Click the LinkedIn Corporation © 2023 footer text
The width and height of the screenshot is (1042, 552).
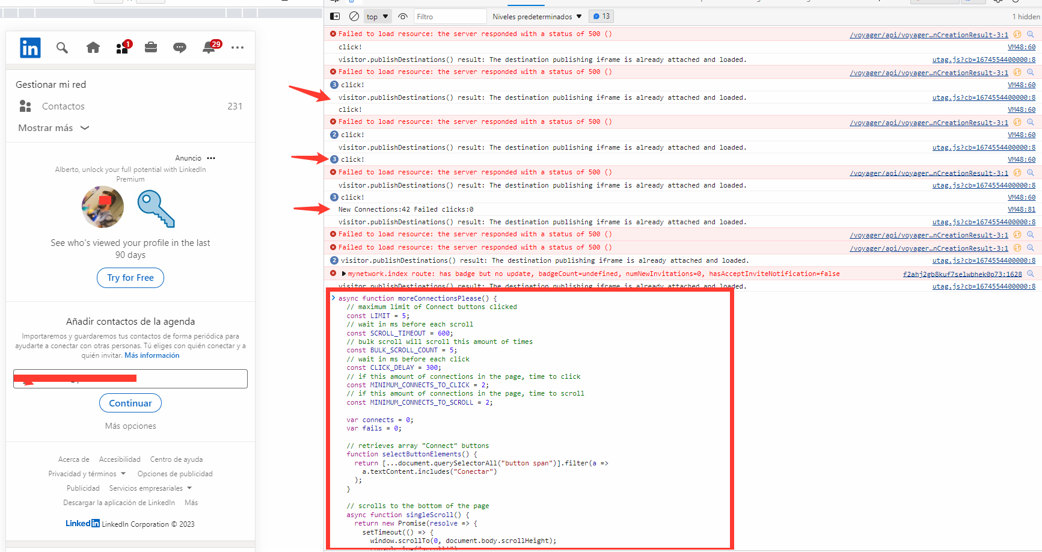click(x=148, y=524)
